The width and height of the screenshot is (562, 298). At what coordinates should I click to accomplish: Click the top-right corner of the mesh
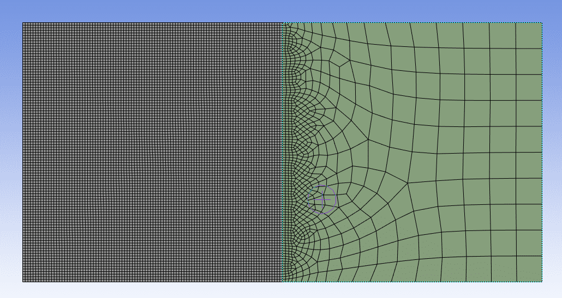click(542, 22)
